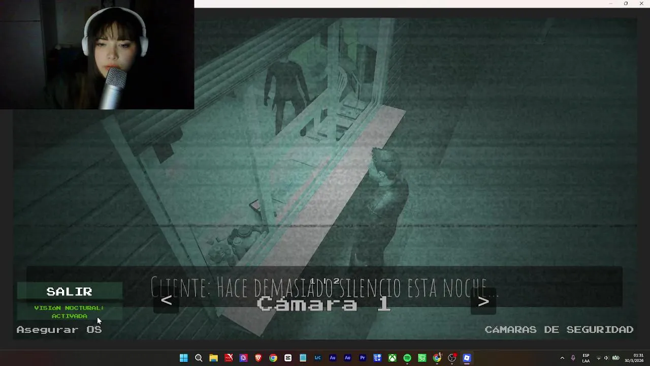
Task: Click the streamer webcam overlay
Action: (x=97, y=54)
